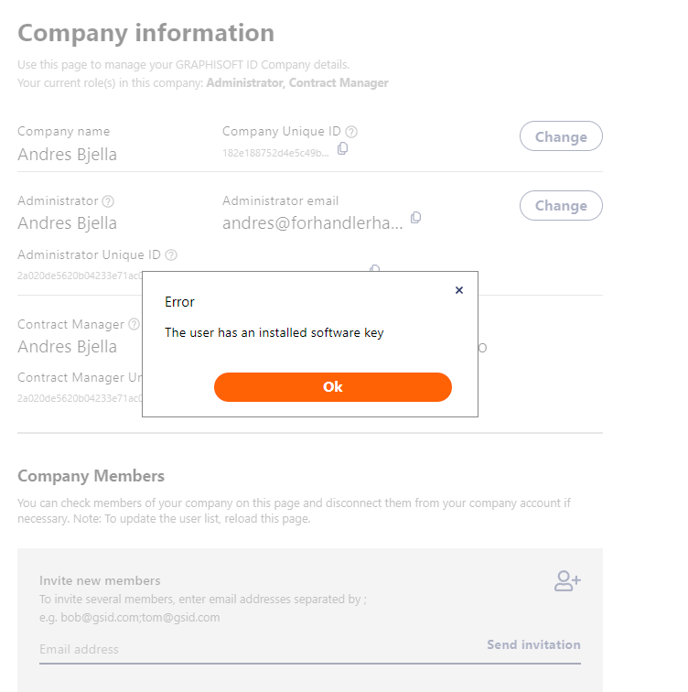Copy the Company Unique ID
The height and width of the screenshot is (692, 688).
[343, 148]
